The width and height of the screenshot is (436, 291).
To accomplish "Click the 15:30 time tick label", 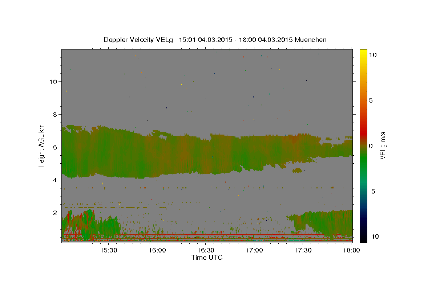I will pyautogui.click(x=109, y=251).
